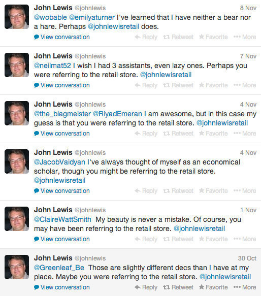
Task: Favorite the tweet to @JacobVaidyan
Action: pos(213,191)
